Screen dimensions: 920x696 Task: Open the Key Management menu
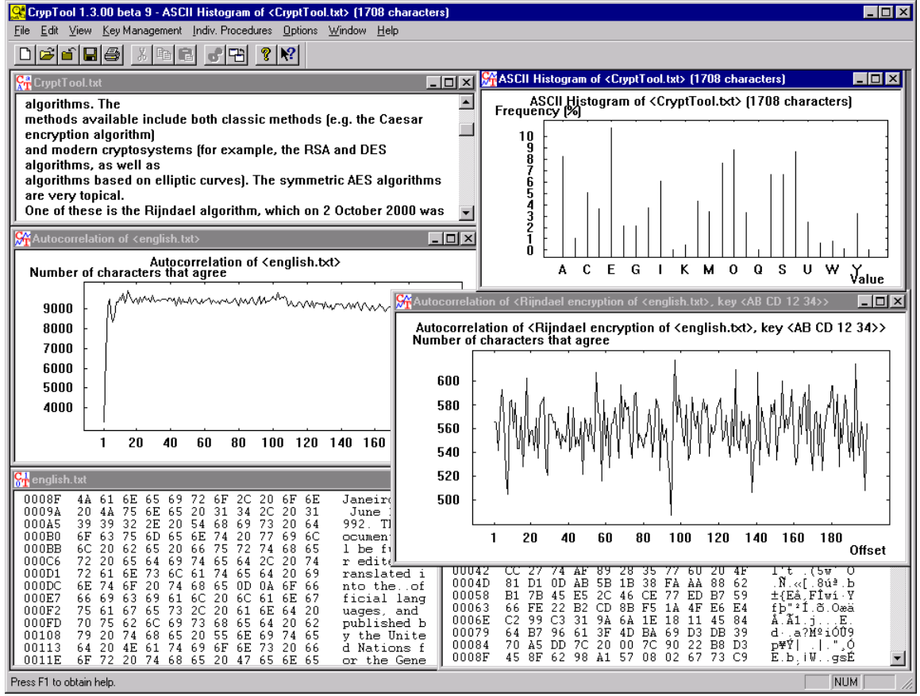coord(141,31)
